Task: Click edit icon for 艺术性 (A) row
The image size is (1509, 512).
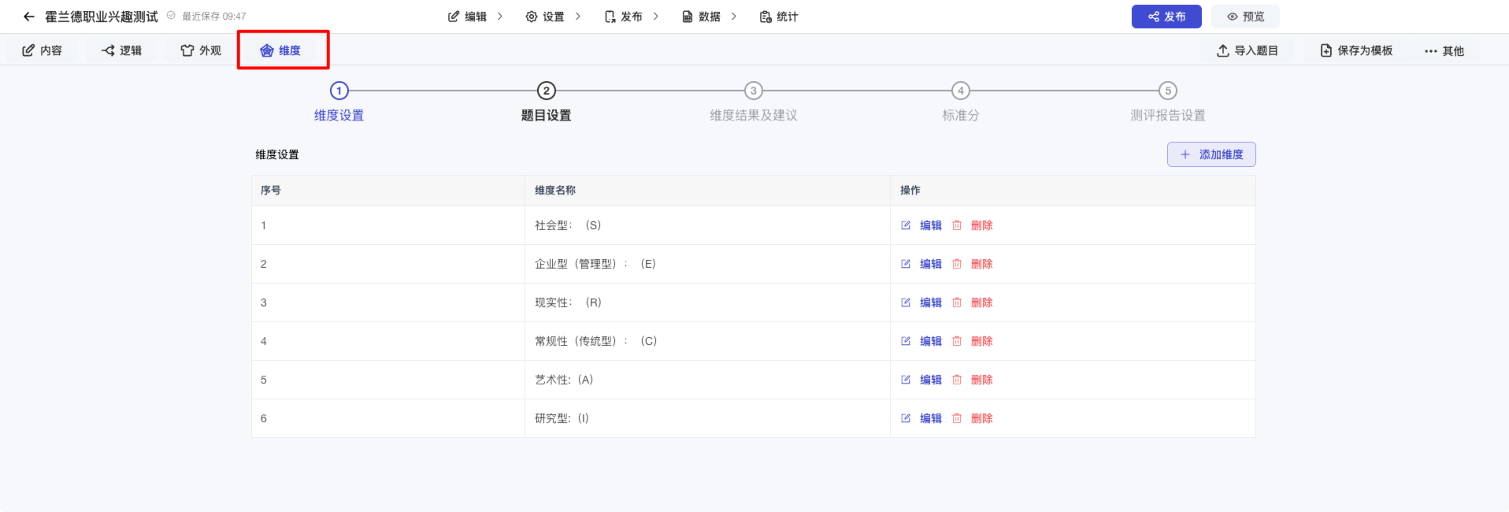Action: [x=906, y=380]
